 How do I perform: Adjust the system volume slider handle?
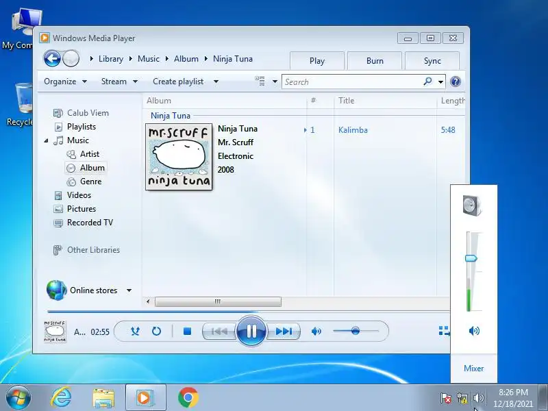[x=471, y=258]
